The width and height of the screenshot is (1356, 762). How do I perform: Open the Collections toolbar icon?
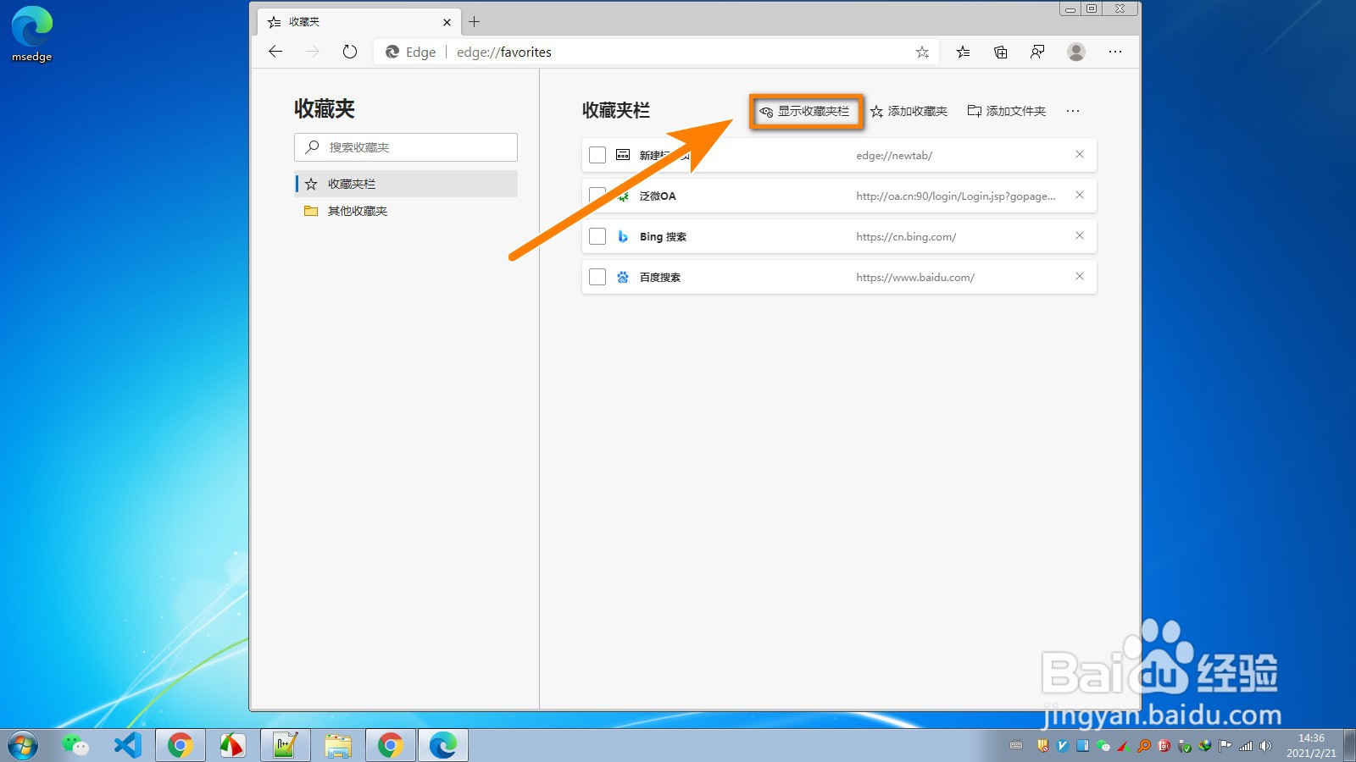(x=1001, y=52)
